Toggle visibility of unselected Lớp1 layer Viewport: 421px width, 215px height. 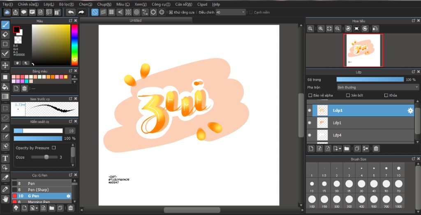pyautogui.click(x=310, y=123)
